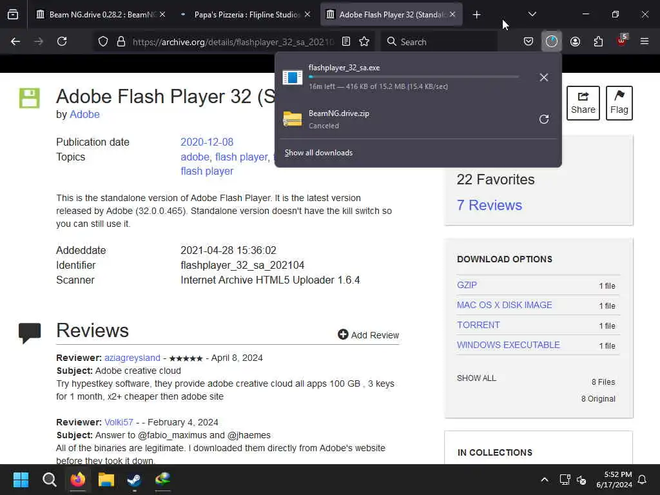Go back to the previous page
This screenshot has height=495, width=660.
click(x=15, y=42)
